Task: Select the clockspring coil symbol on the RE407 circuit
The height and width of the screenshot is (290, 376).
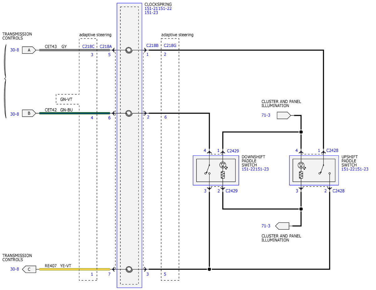Action: point(128,269)
